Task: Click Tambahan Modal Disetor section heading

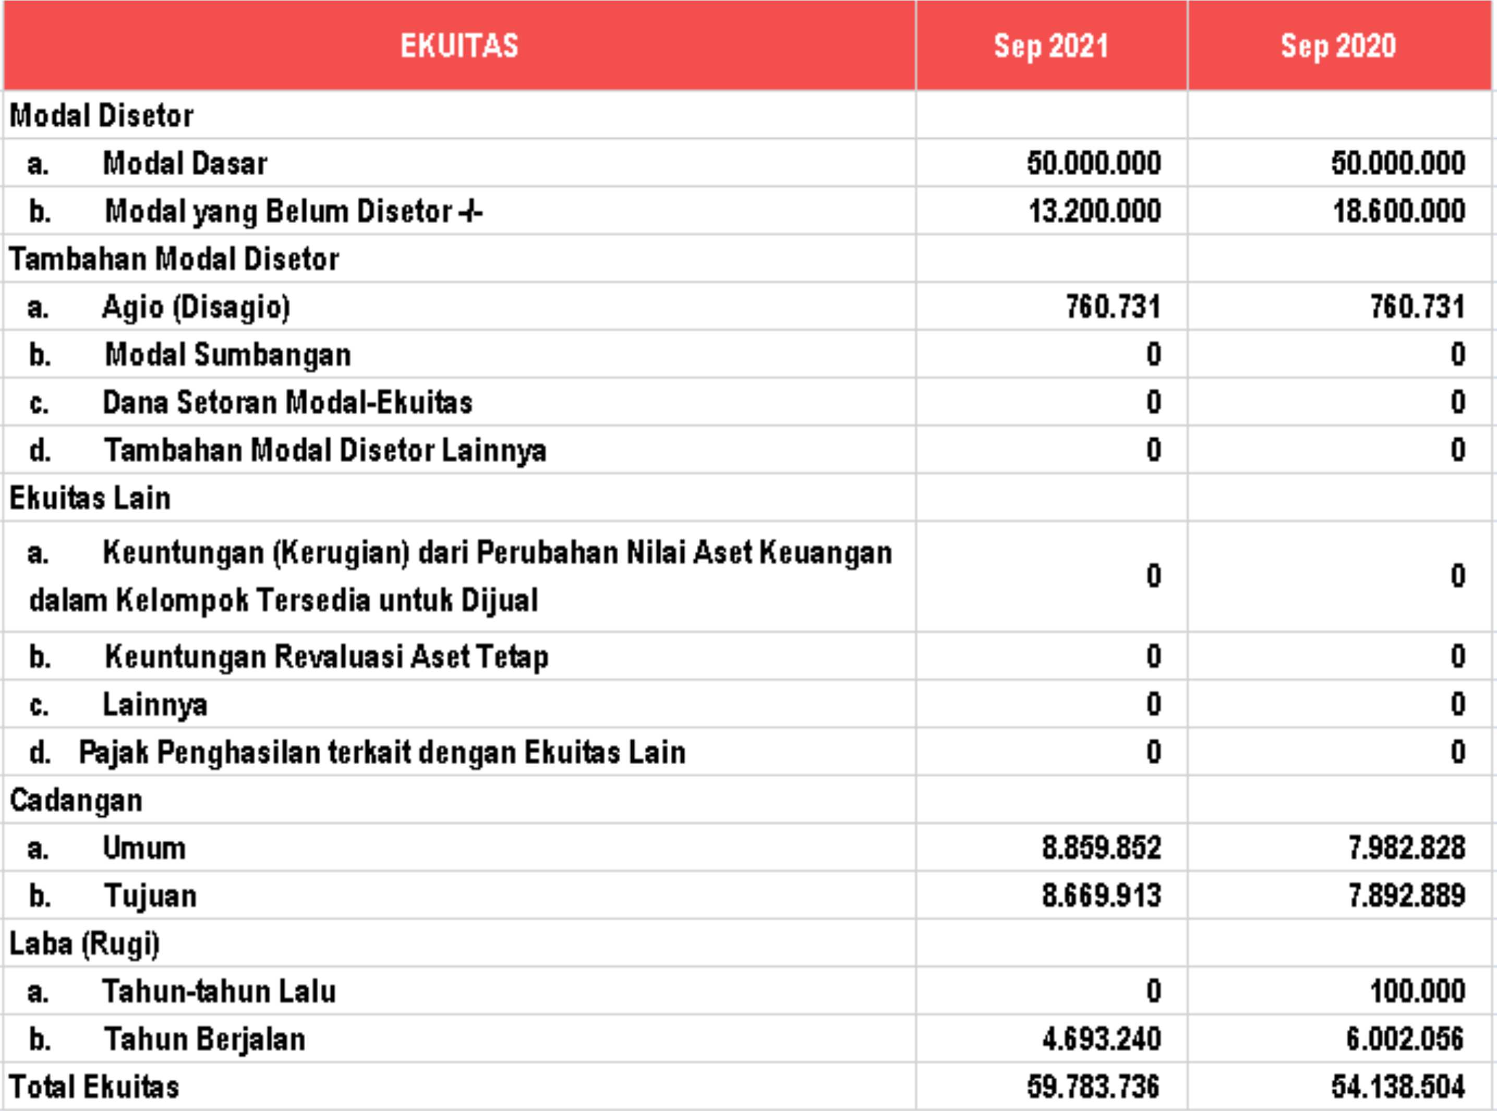Action: pos(174,259)
